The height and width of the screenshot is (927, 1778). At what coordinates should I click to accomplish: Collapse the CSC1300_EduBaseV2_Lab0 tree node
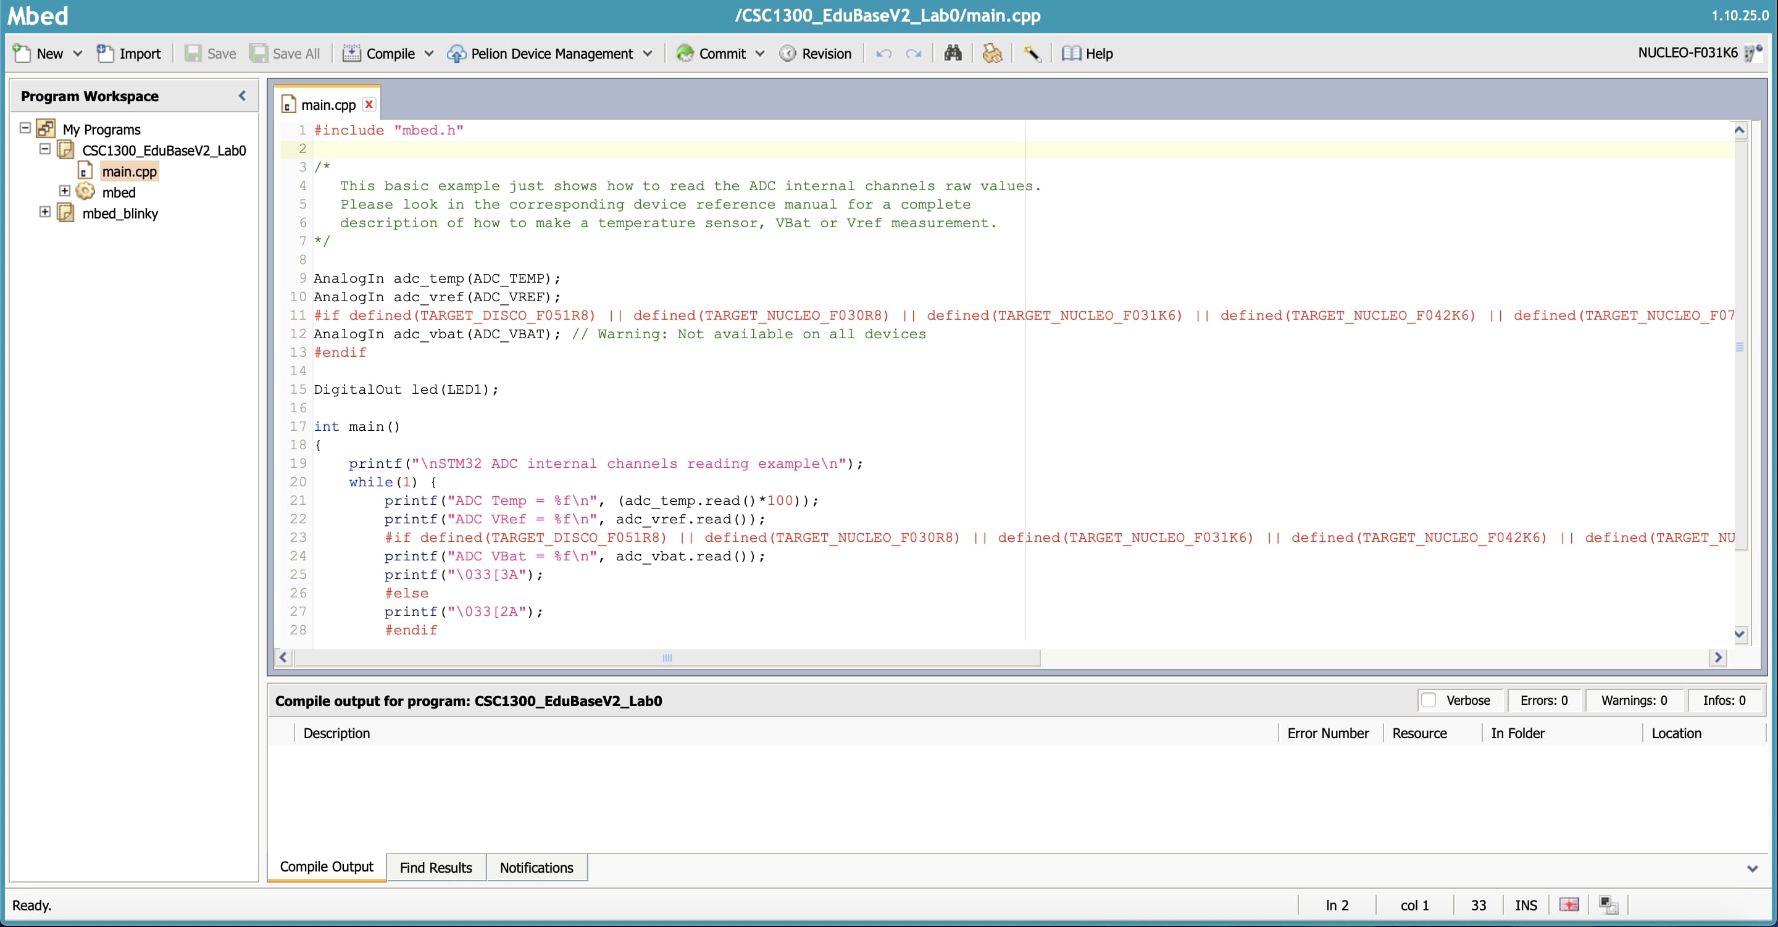tap(45, 149)
